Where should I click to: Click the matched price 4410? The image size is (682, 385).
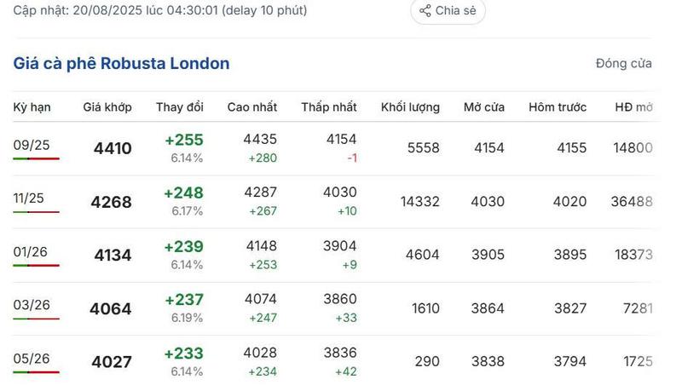pos(113,149)
